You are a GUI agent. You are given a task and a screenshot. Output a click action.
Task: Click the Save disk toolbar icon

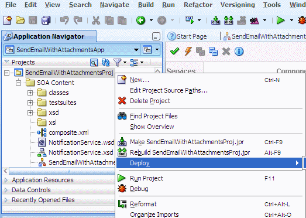[x=33, y=20]
